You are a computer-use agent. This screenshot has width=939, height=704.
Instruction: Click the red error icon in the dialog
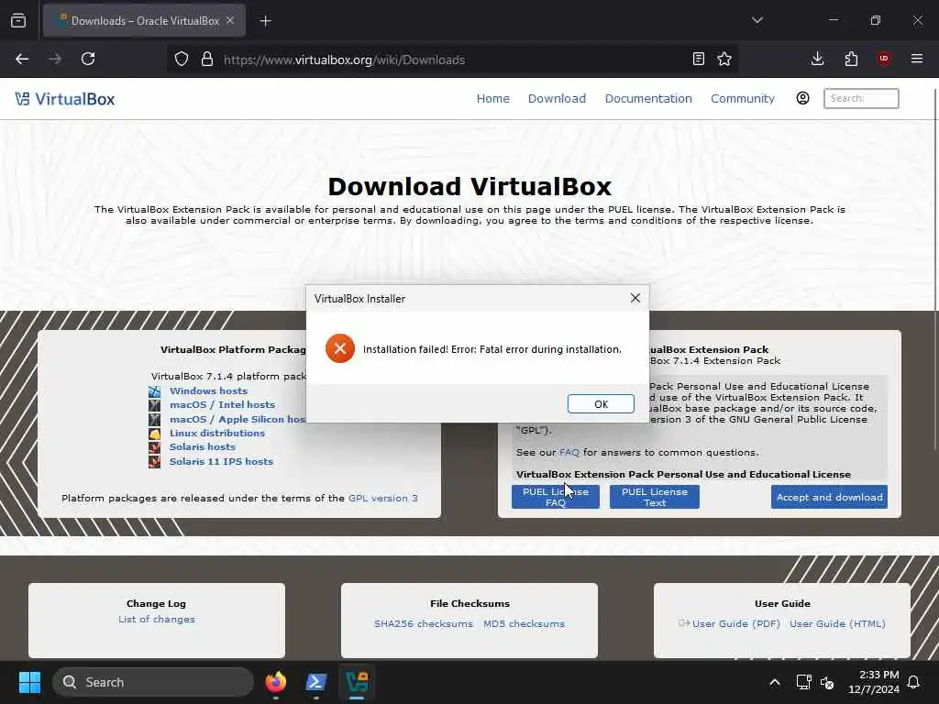tap(339, 349)
